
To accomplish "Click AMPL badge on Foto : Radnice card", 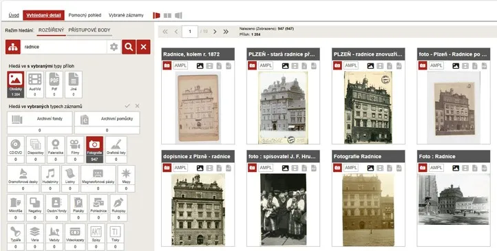I will (436, 168).
